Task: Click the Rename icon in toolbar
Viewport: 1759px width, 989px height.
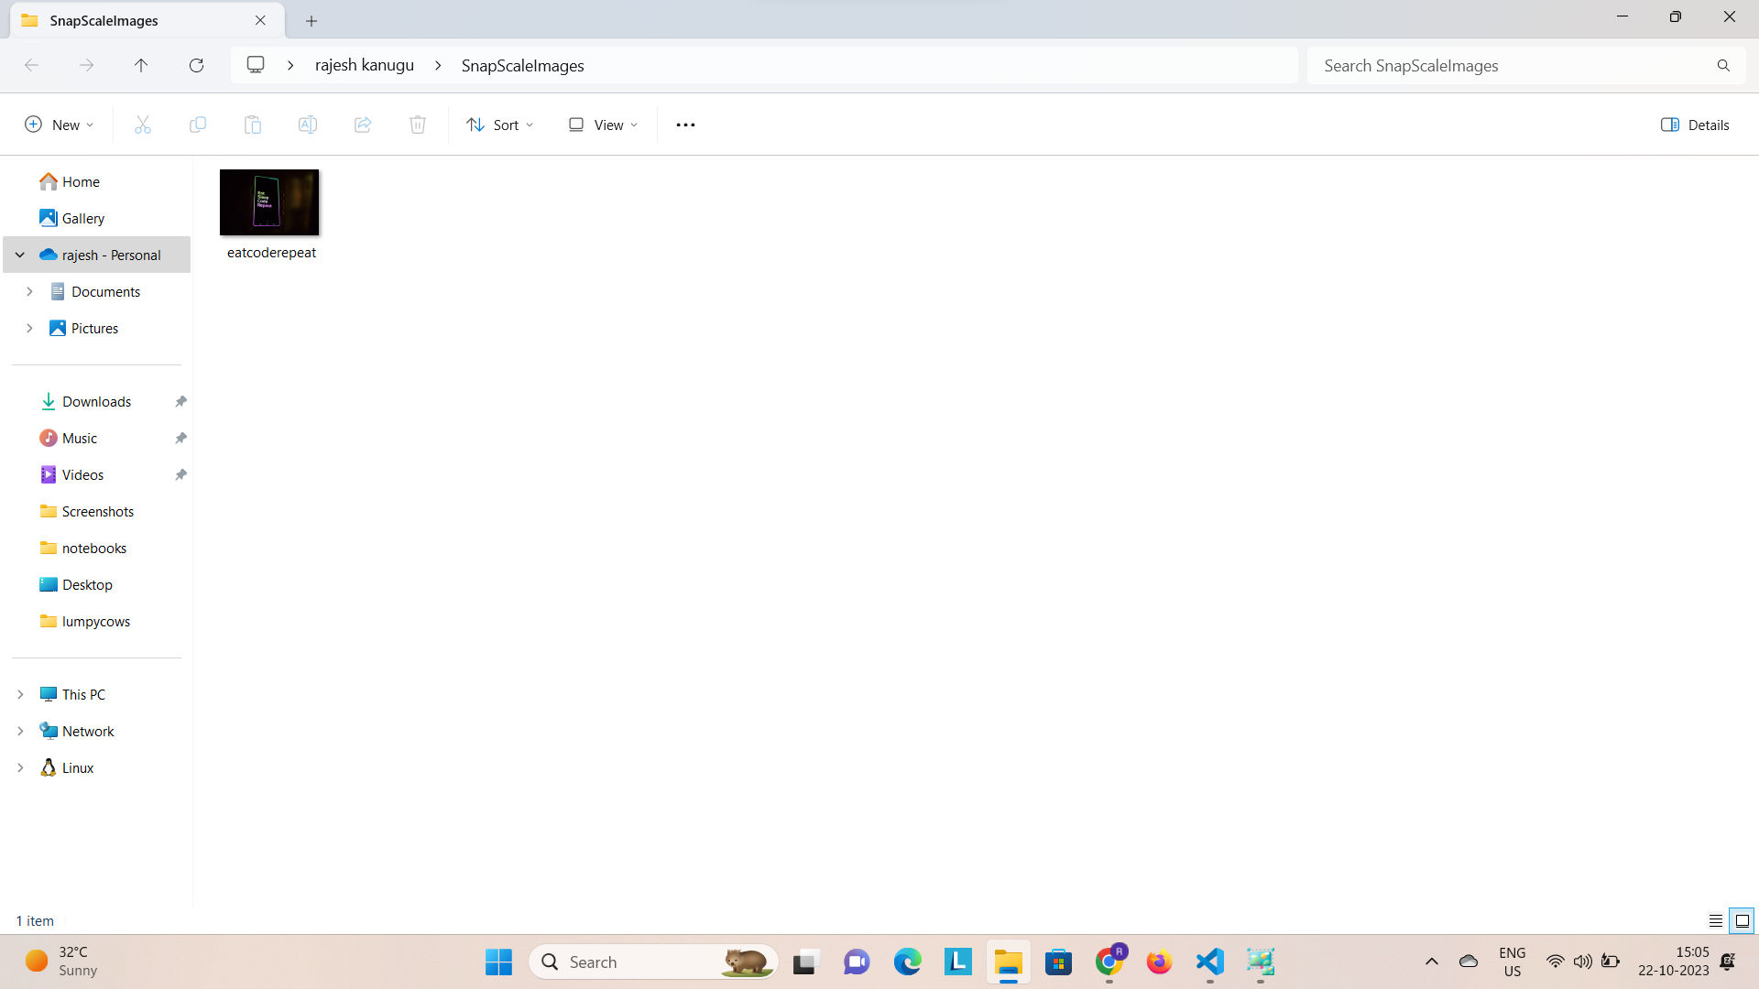Action: pos(308,125)
